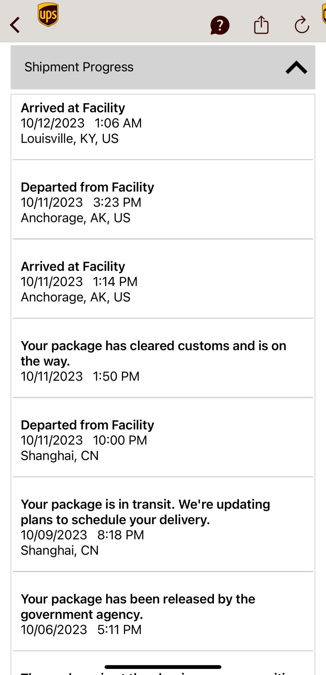Tap the 8:18 PM in-transit timestamp

pos(120,535)
